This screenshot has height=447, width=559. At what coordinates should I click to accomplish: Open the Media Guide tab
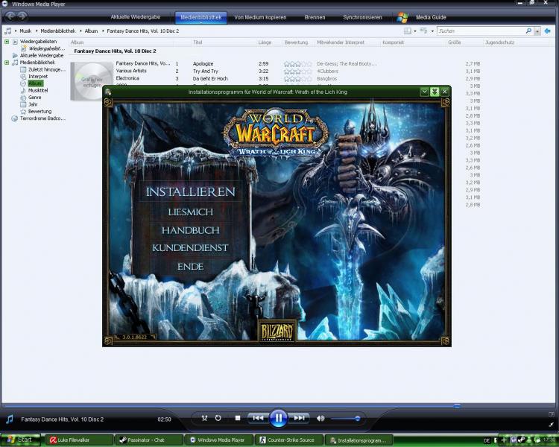tap(431, 17)
